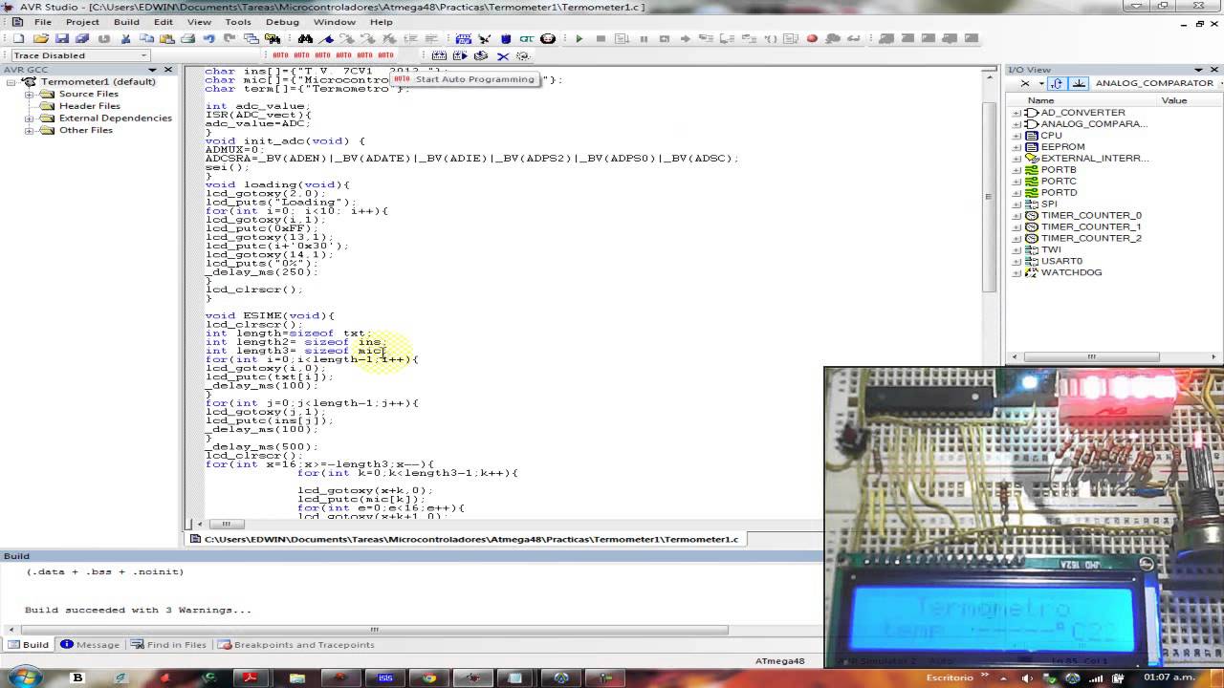Open the Project menu
The height and width of the screenshot is (688, 1224).
click(x=82, y=22)
